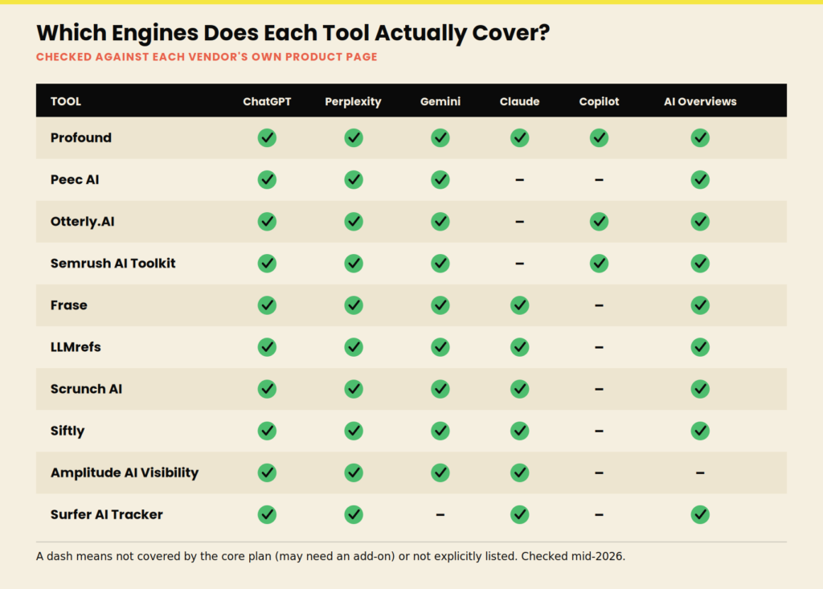Select the Otterly.AI row label

[83, 222]
